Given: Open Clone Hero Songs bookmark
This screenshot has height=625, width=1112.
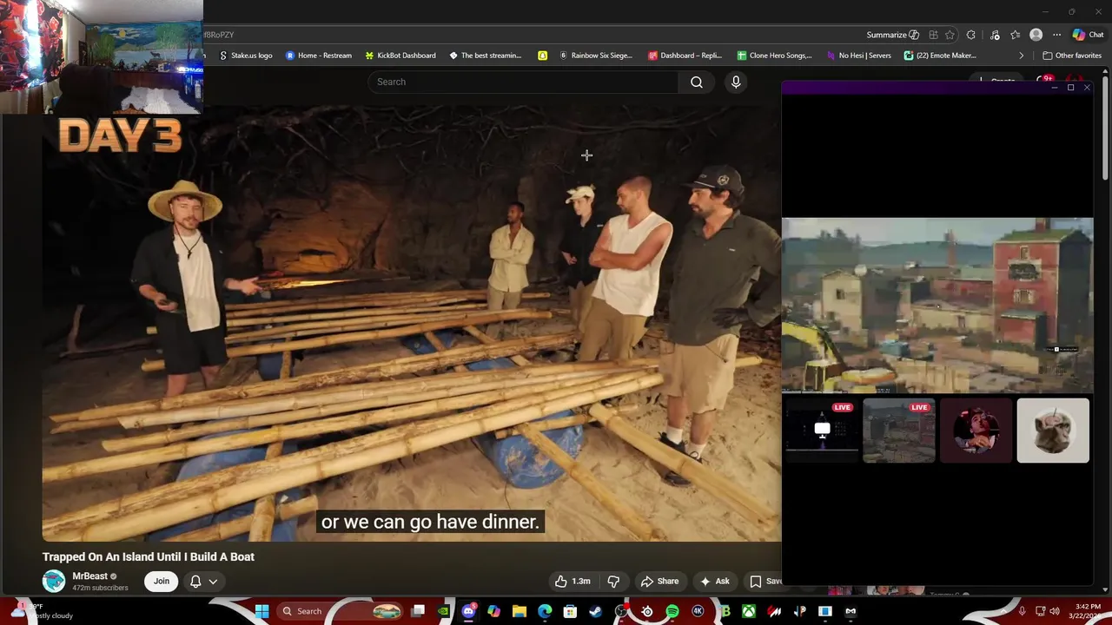Looking at the screenshot, I should click(775, 56).
